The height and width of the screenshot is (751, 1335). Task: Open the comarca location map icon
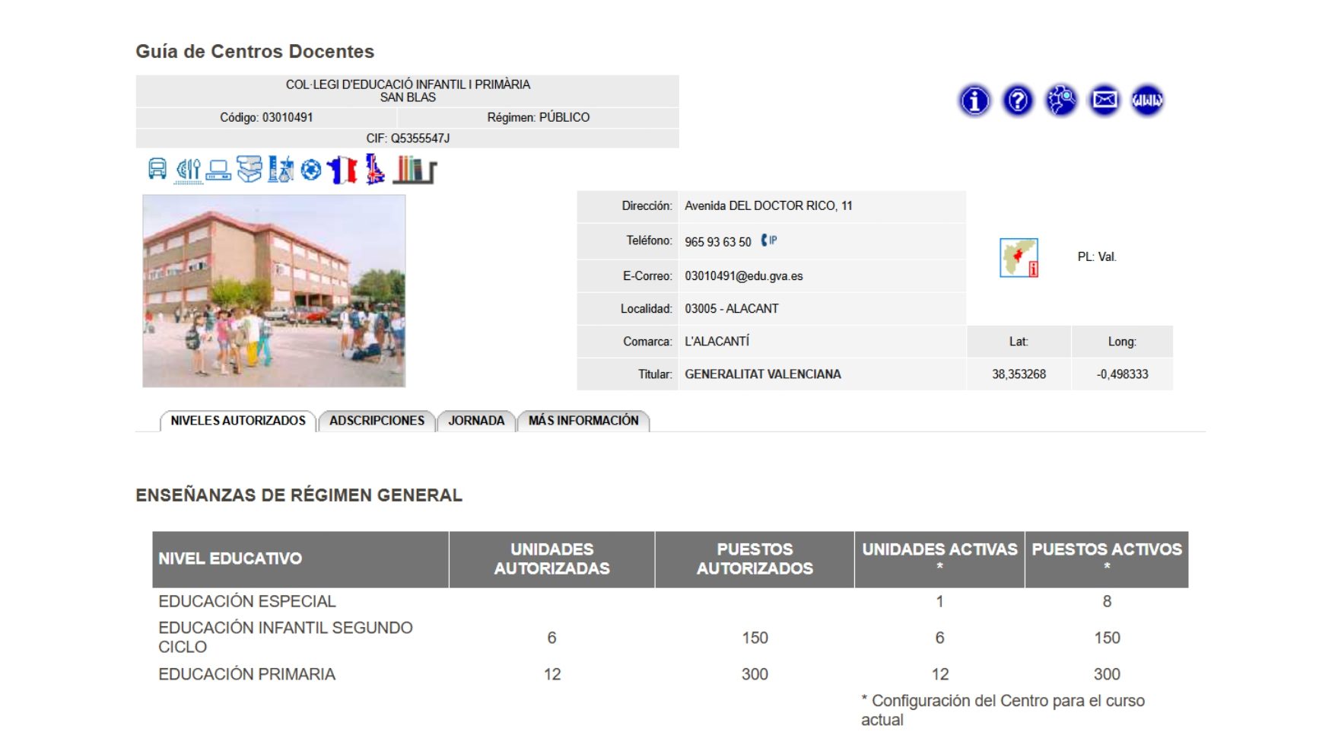pyautogui.click(x=1019, y=257)
